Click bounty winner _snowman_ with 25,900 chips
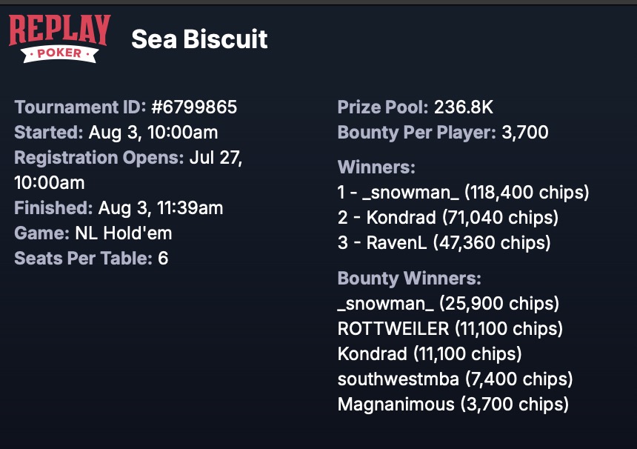This screenshot has height=449, width=637. pyautogui.click(x=385, y=304)
